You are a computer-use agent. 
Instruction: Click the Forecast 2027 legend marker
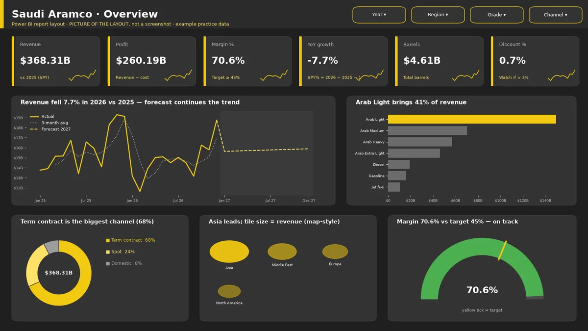pyautogui.click(x=34, y=129)
